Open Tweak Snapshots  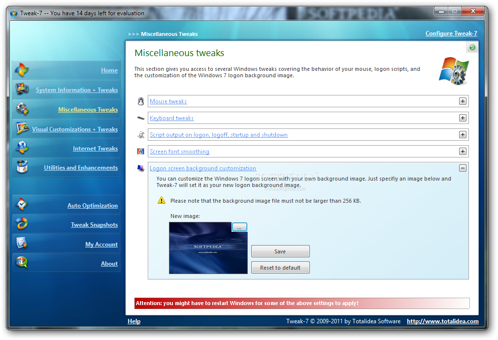pyautogui.click(x=94, y=225)
